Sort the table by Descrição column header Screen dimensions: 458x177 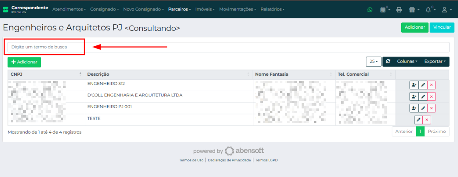(168, 74)
